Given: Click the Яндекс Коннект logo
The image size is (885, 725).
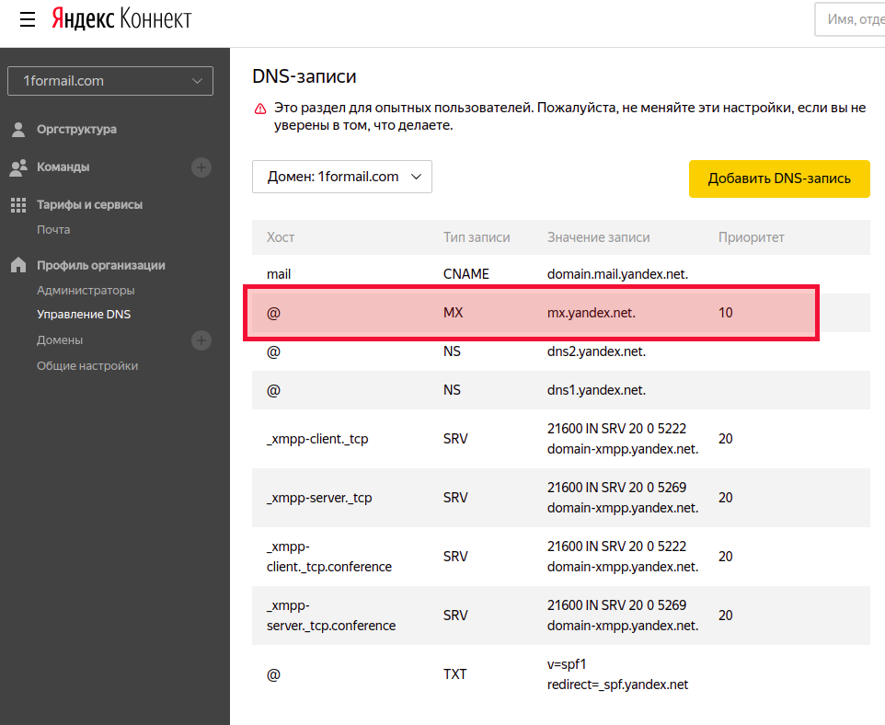Looking at the screenshot, I should (x=121, y=19).
